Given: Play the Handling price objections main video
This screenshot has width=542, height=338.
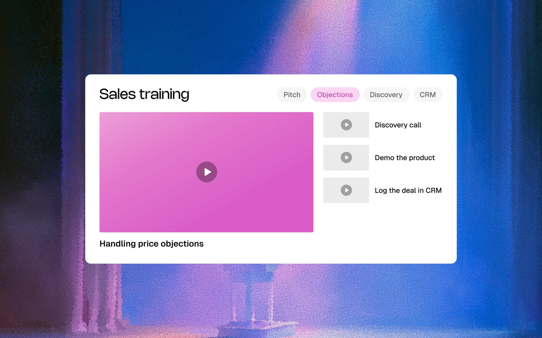Looking at the screenshot, I should [207, 172].
